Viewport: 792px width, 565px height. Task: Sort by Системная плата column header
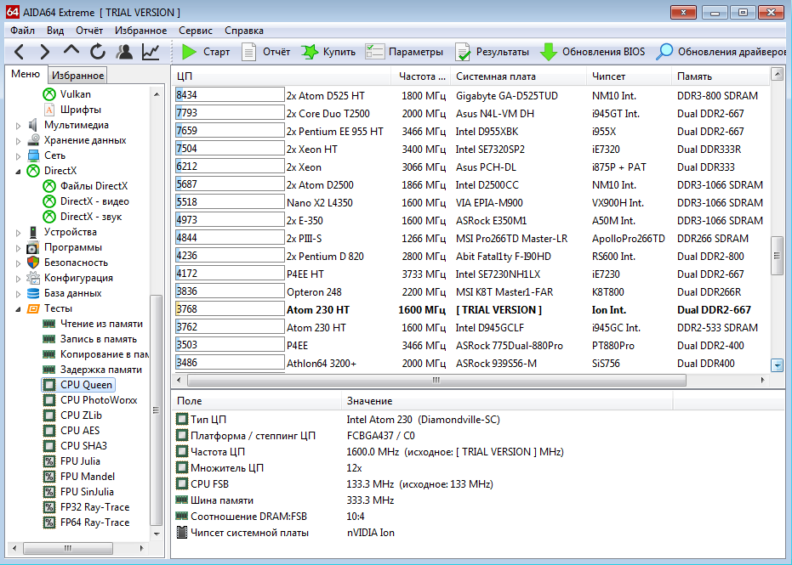pyautogui.click(x=519, y=76)
